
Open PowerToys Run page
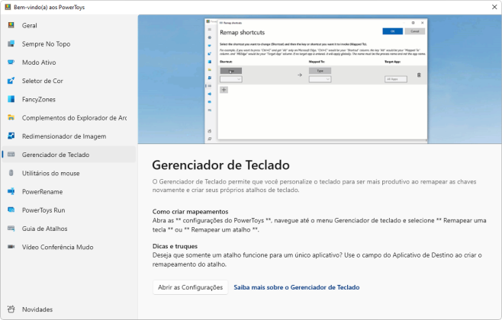pos(69,210)
